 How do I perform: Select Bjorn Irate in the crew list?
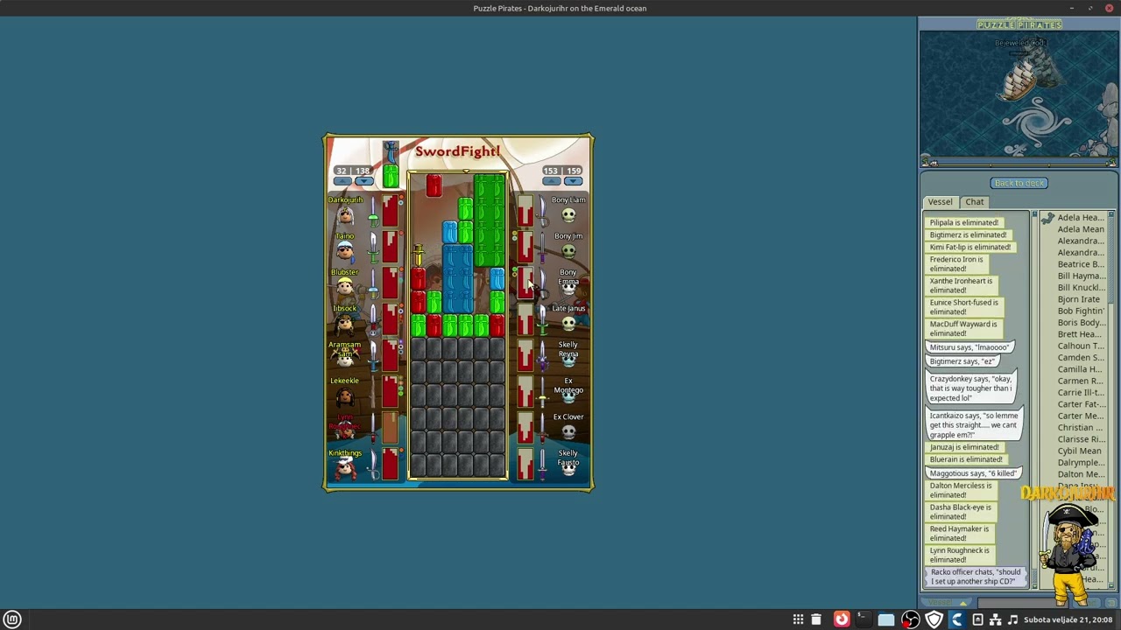(1078, 299)
